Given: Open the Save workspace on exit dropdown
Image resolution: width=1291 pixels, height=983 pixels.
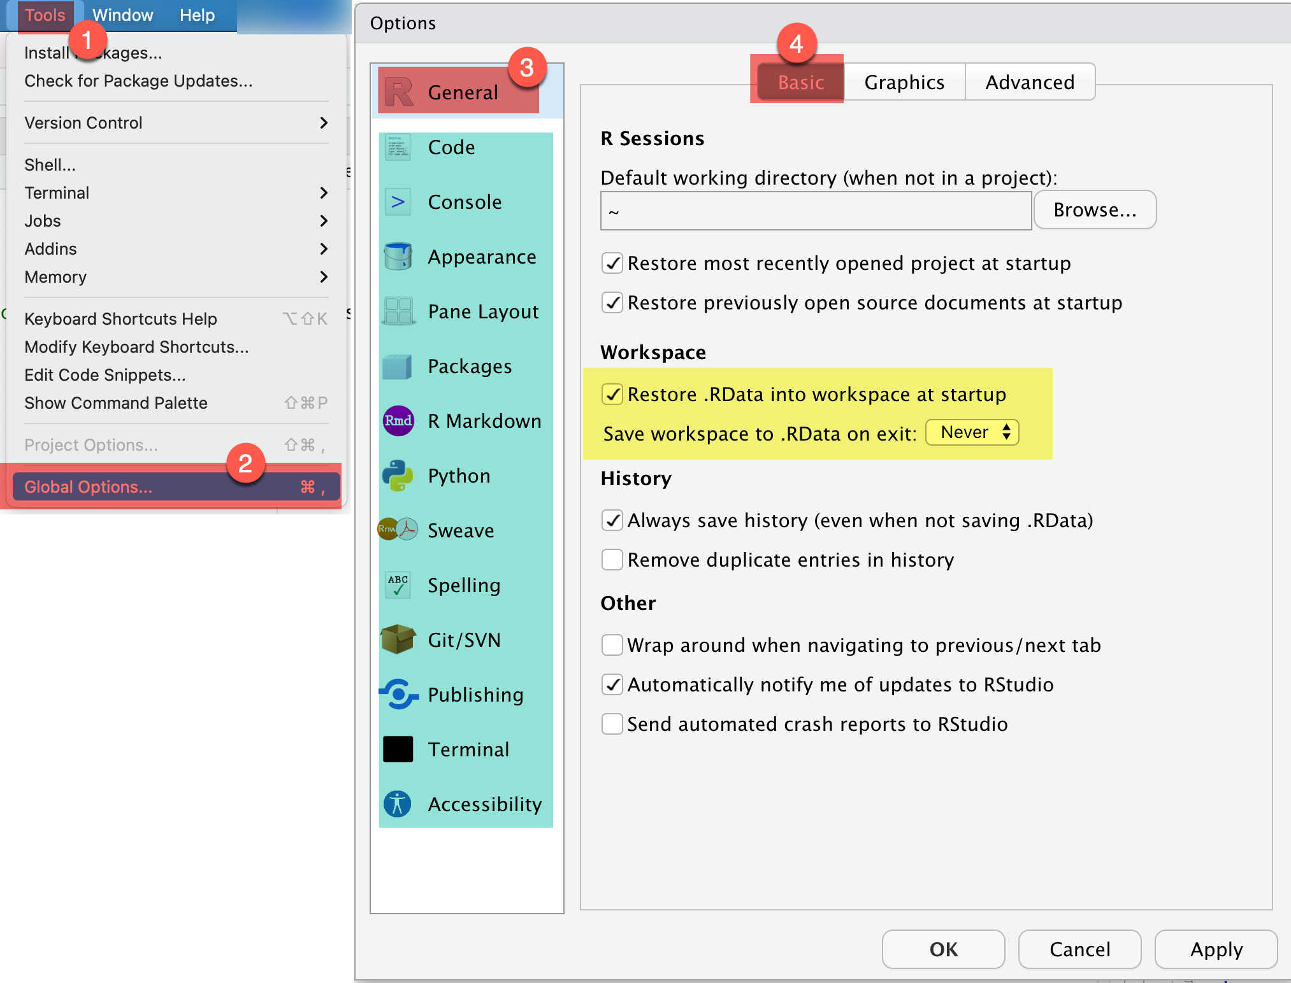Looking at the screenshot, I should pyautogui.click(x=972, y=432).
